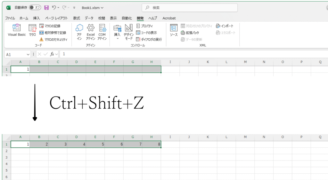The width and height of the screenshot is (328, 180).
Task: Toggle 相対参照で記録 option
Action: [53, 33]
